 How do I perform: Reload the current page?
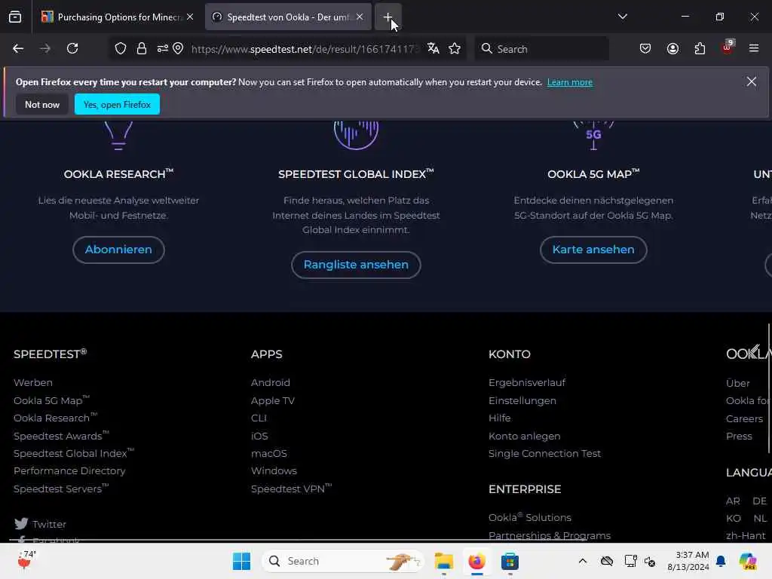[72, 48]
